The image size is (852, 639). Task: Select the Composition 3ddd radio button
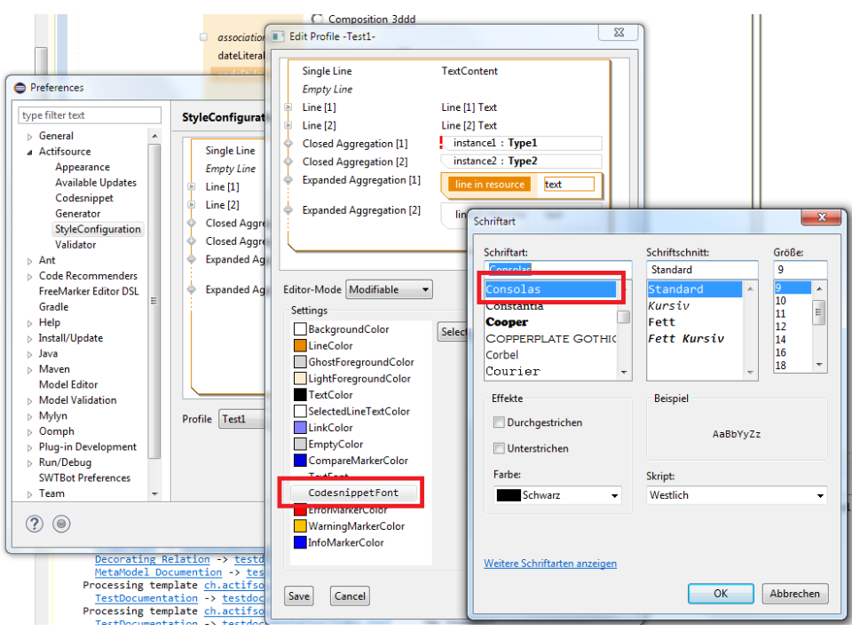[317, 19]
